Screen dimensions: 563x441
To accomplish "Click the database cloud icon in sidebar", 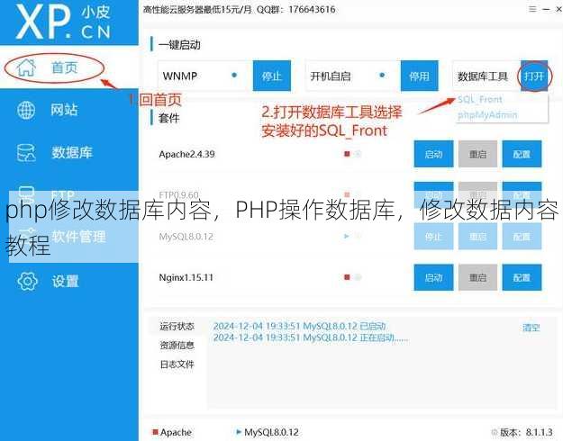I will tap(26, 152).
